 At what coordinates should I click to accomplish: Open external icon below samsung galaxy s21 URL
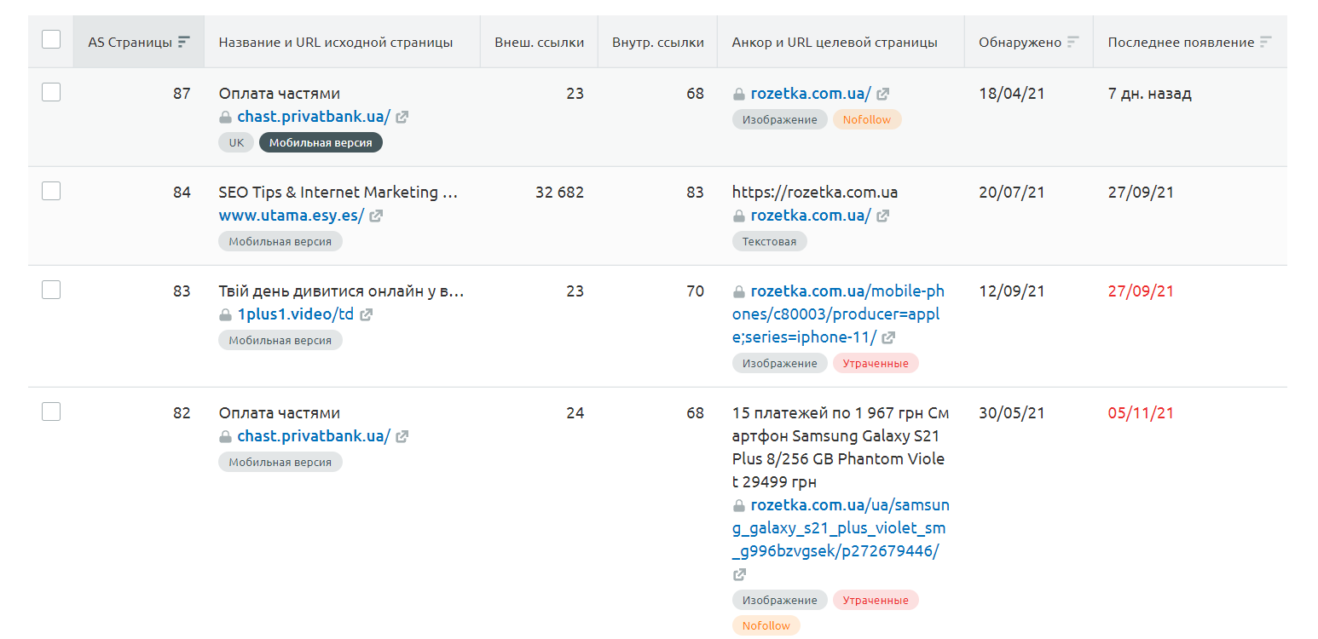pos(739,575)
